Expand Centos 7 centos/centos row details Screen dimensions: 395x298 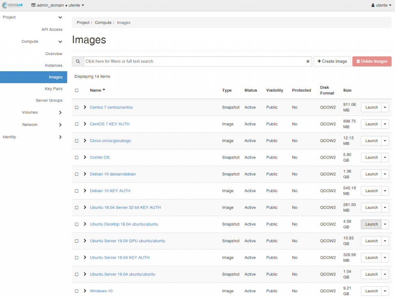pyautogui.click(x=85, y=107)
